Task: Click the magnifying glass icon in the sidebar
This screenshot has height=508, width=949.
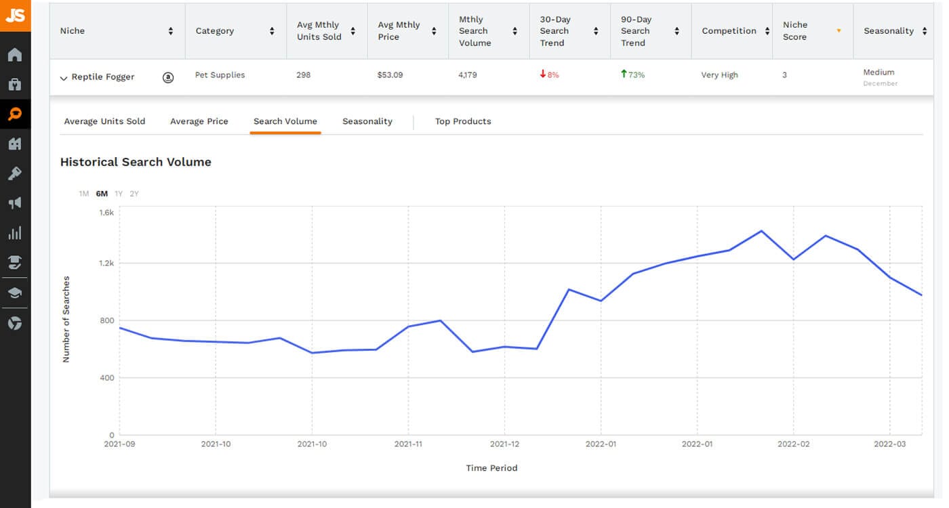Action: point(15,114)
